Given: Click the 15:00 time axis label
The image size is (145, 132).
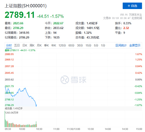Looking at the screenshot, I should point(139,129).
